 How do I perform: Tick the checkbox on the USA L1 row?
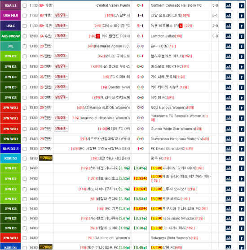pyautogui.click(x=24, y=6)
